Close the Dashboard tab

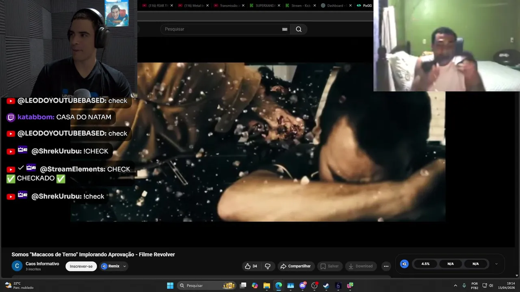click(x=350, y=6)
